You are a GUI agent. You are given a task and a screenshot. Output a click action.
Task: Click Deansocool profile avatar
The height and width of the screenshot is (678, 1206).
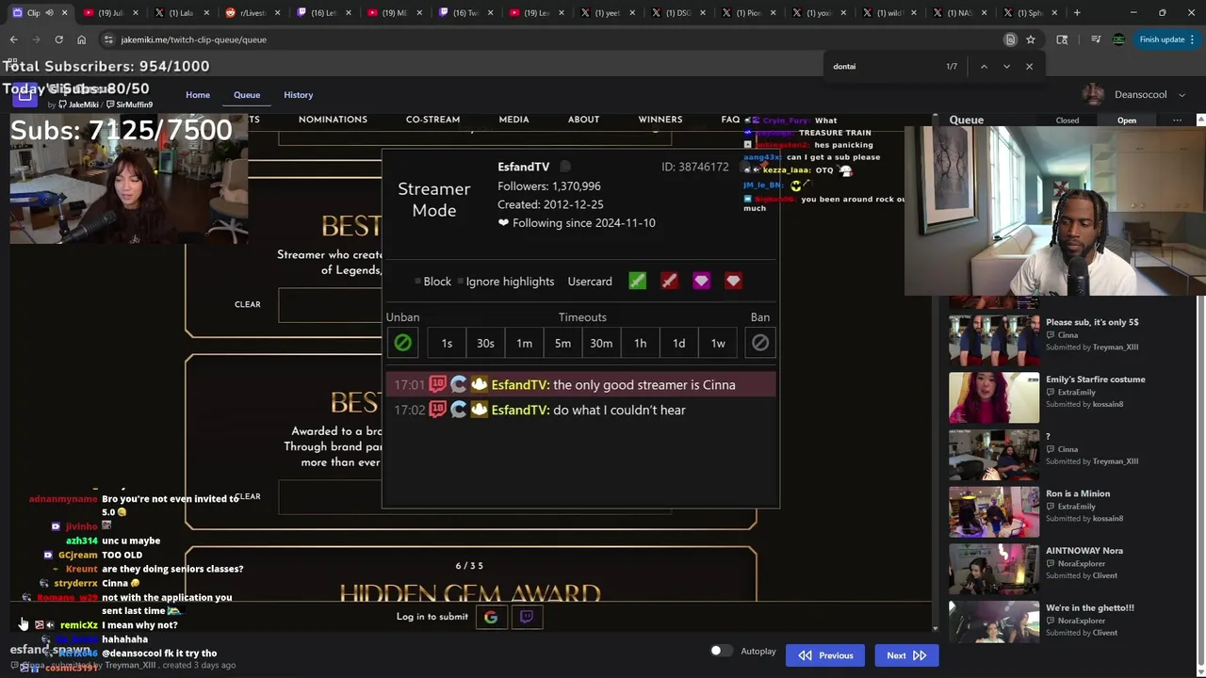coord(1093,94)
